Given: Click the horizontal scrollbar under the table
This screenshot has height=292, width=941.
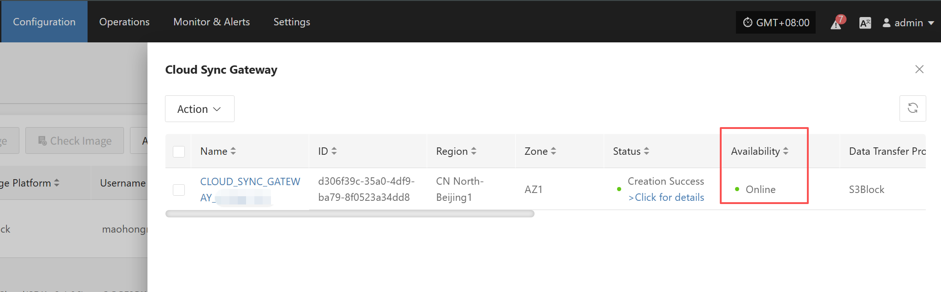Looking at the screenshot, I should [x=350, y=214].
